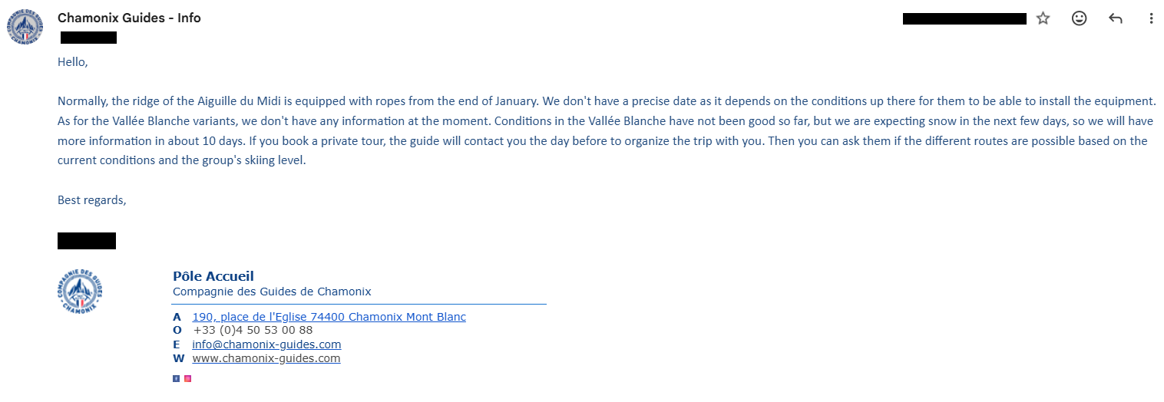Click the Best regards closing line
Screen dimensions: 1164x402
click(x=91, y=200)
